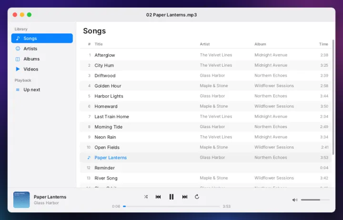Screen dimensions: 343x220
Task: Open Albums in the sidebar
Action: pos(42,59)
